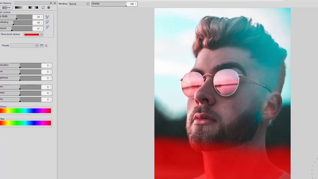Click brush icon beside Feathering slider
This screenshot has width=318, height=179.
click(x=47, y=22)
